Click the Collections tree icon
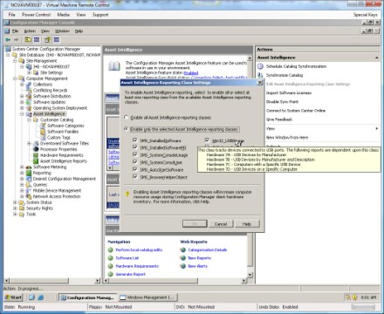384x314 pixels. click(x=29, y=85)
